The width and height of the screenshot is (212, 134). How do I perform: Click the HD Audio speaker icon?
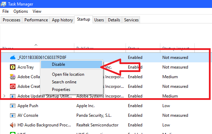tap(13, 125)
